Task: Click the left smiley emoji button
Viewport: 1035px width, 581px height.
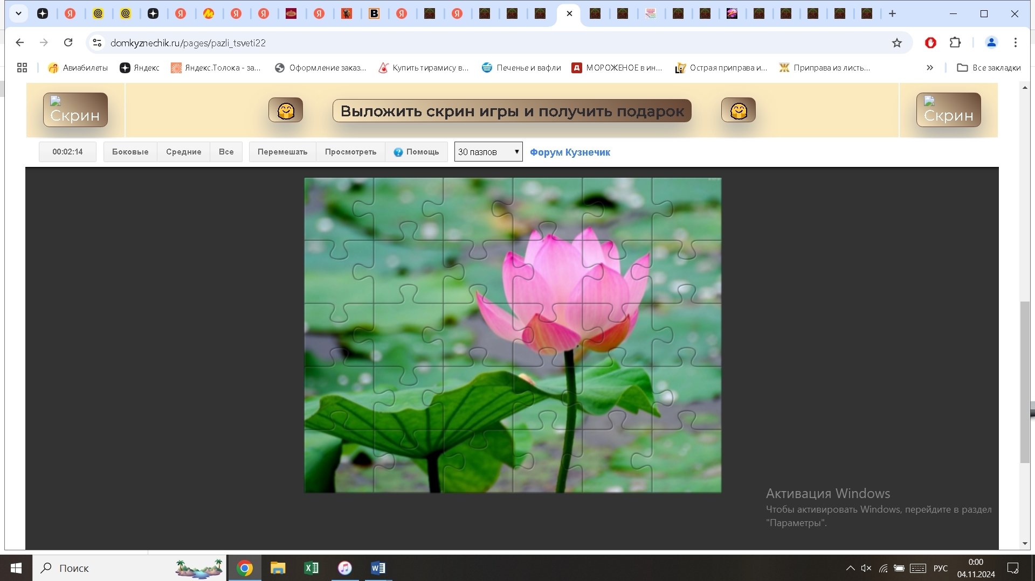Action: (x=286, y=110)
